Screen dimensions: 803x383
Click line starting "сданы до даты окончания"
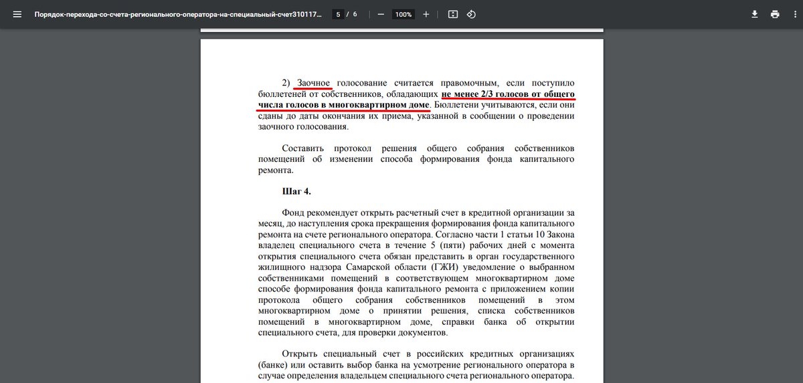416,116
